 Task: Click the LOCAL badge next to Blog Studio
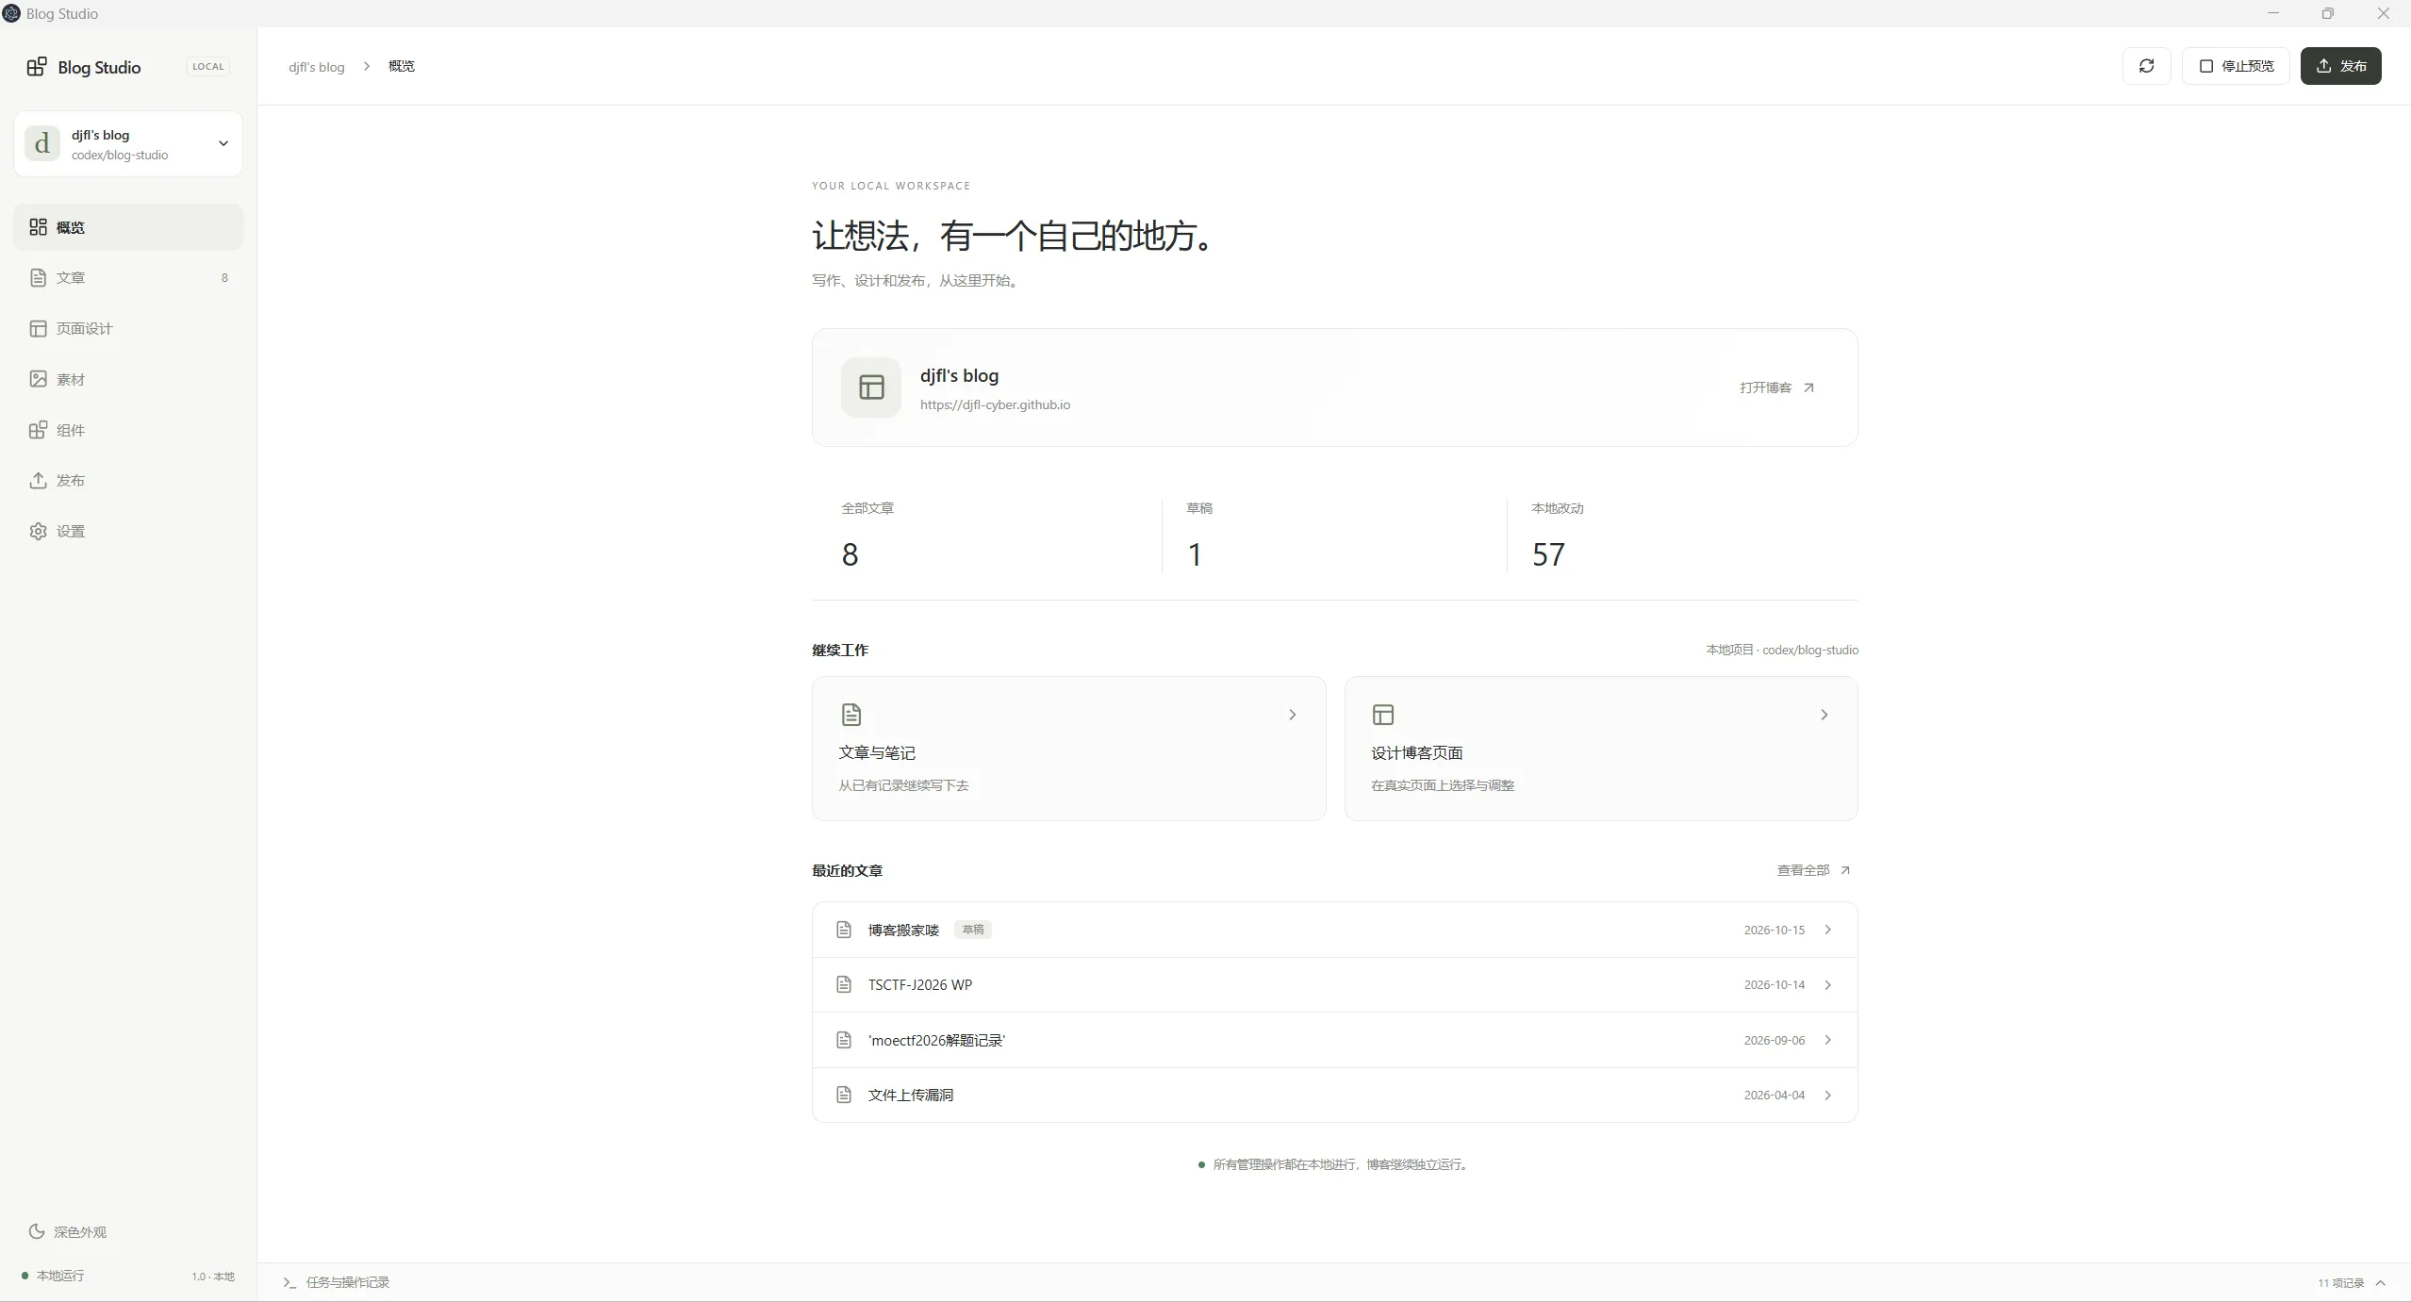pos(208,67)
